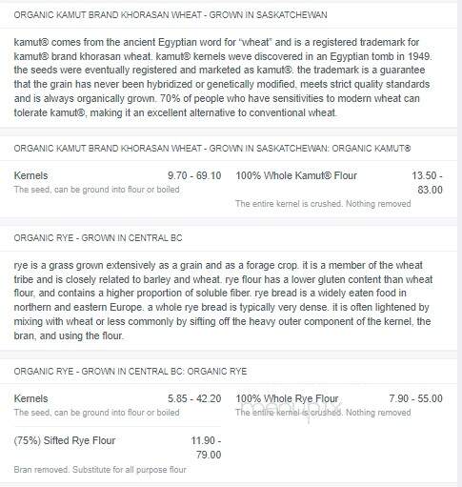The height and width of the screenshot is (487, 462).
Task: Select the Organic Rye Central BC heading
Action: point(98,238)
